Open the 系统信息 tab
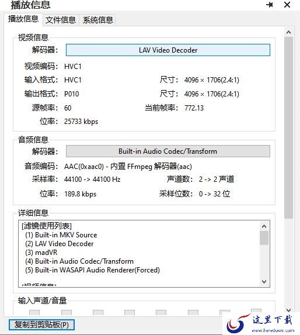The width and height of the screenshot is (300, 335). coord(97,20)
